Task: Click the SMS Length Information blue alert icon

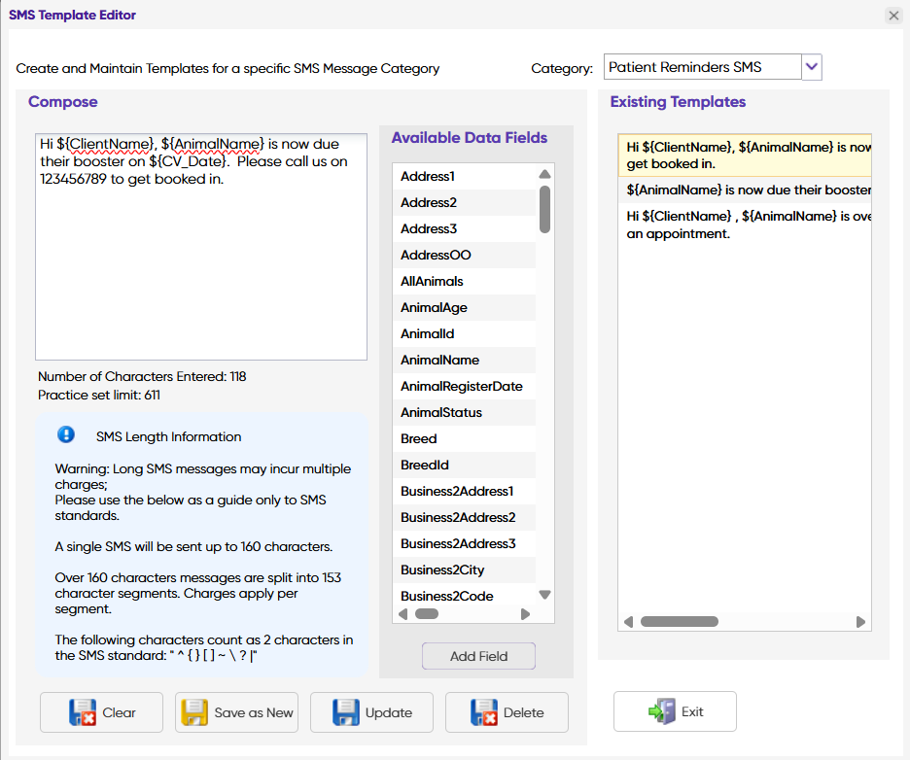Action: point(66,434)
